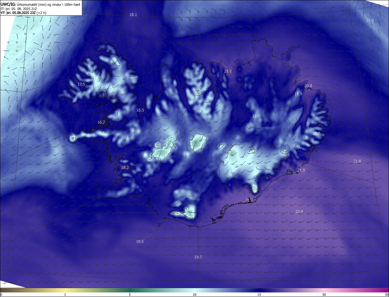
Task: Click the '0' label on the color scale
Action: pos(1,295)
